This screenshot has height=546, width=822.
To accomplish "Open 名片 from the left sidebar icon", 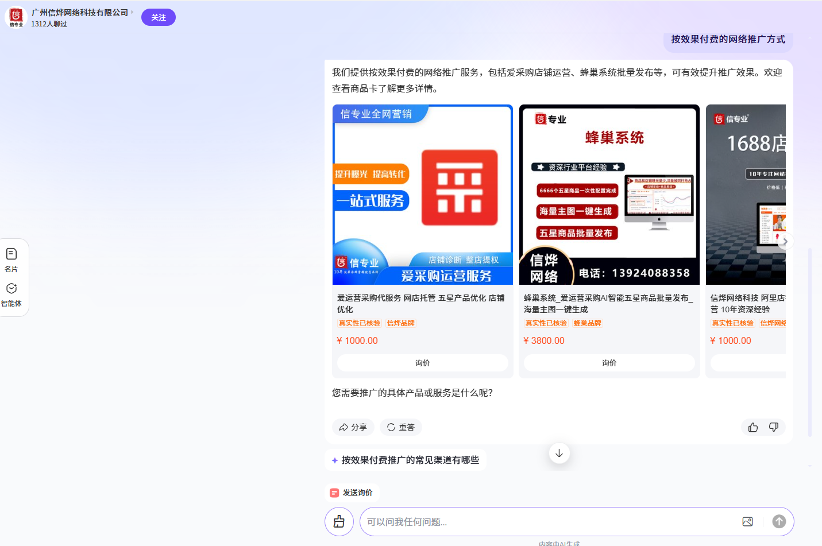I will click(13, 258).
